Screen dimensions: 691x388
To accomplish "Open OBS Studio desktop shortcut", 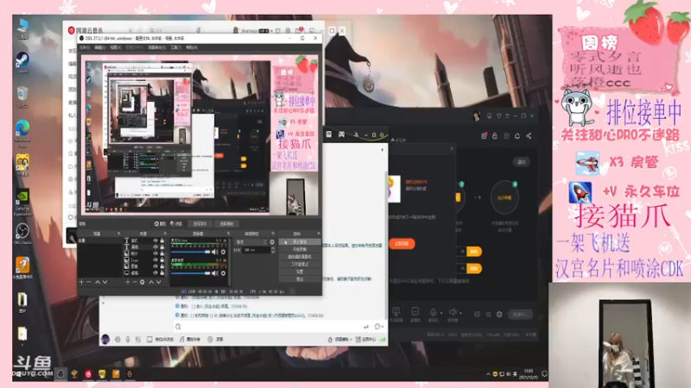I will coord(22,233).
